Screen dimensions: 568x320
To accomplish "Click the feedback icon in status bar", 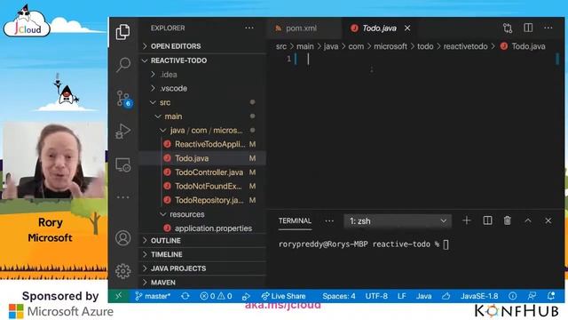I will (532, 296).
